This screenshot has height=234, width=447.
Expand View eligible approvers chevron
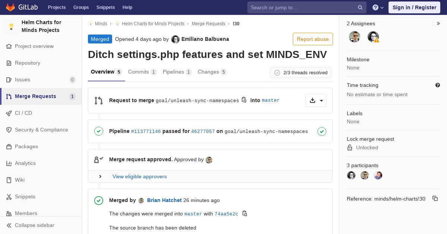click(x=100, y=176)
